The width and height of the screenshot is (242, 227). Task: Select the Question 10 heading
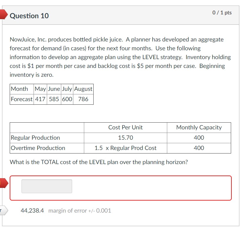(x=29, y=16)
